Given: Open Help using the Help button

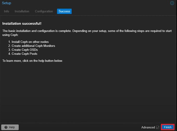Looking at the screenshot, I should click(10, 127).
